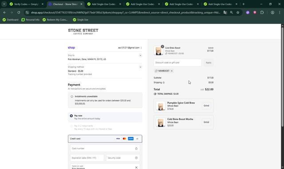Viewport: 284px width, 169px height.
Task: Open the browser profile icon
Action: (x=272, y=12)
